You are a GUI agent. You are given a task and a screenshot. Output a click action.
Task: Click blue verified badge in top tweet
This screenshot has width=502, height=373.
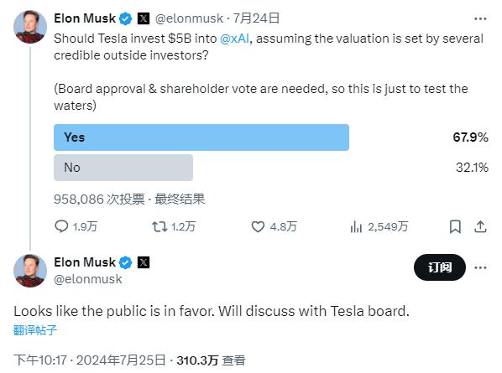pos(126,18)
